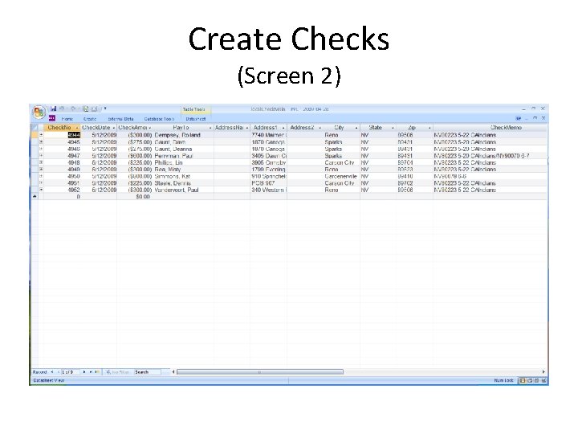Open the Address2 column dropdown arrow
This screenshot has height=434, width=578.
click(320, 128)
